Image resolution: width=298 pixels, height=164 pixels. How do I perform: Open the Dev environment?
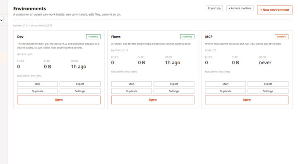click(x=59, y=100)
